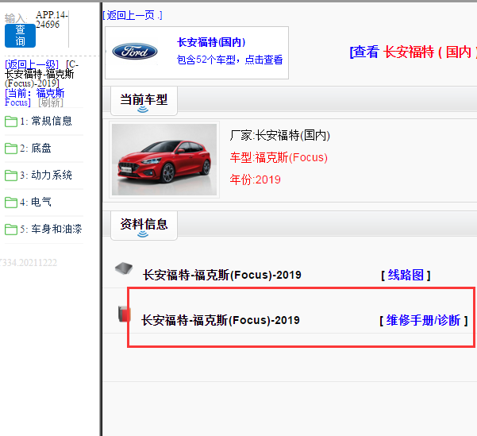
Task: Click the gray book icon beside 线路图 row
Action: (124, 268)
